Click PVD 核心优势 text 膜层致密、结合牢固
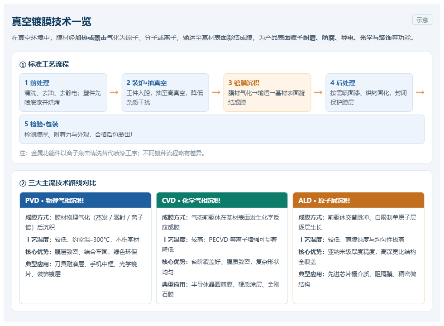The image size is (444, 326). 81,252
